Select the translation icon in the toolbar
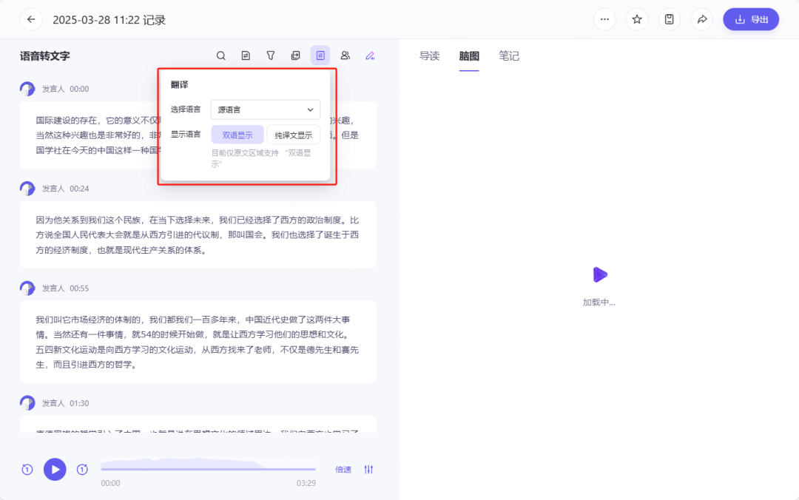 (x=320, y=55)
